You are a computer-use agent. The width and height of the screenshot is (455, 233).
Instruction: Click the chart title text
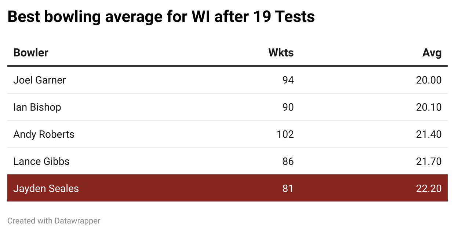(161, 17)
